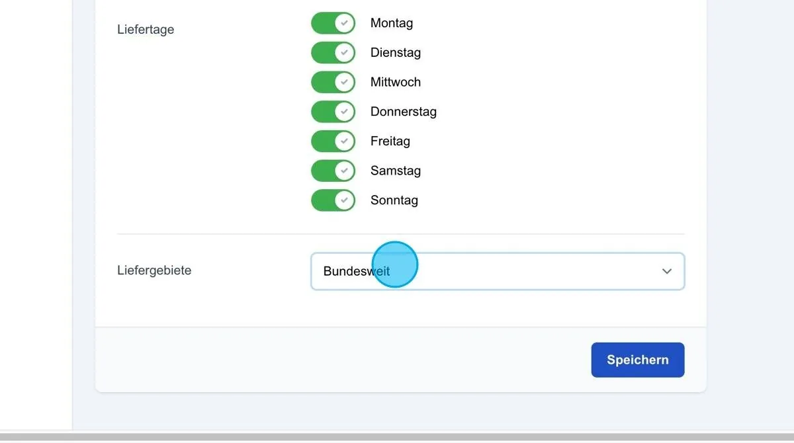
Task: Disable Samstag delivery toggle
Action: tap(333, 171)
